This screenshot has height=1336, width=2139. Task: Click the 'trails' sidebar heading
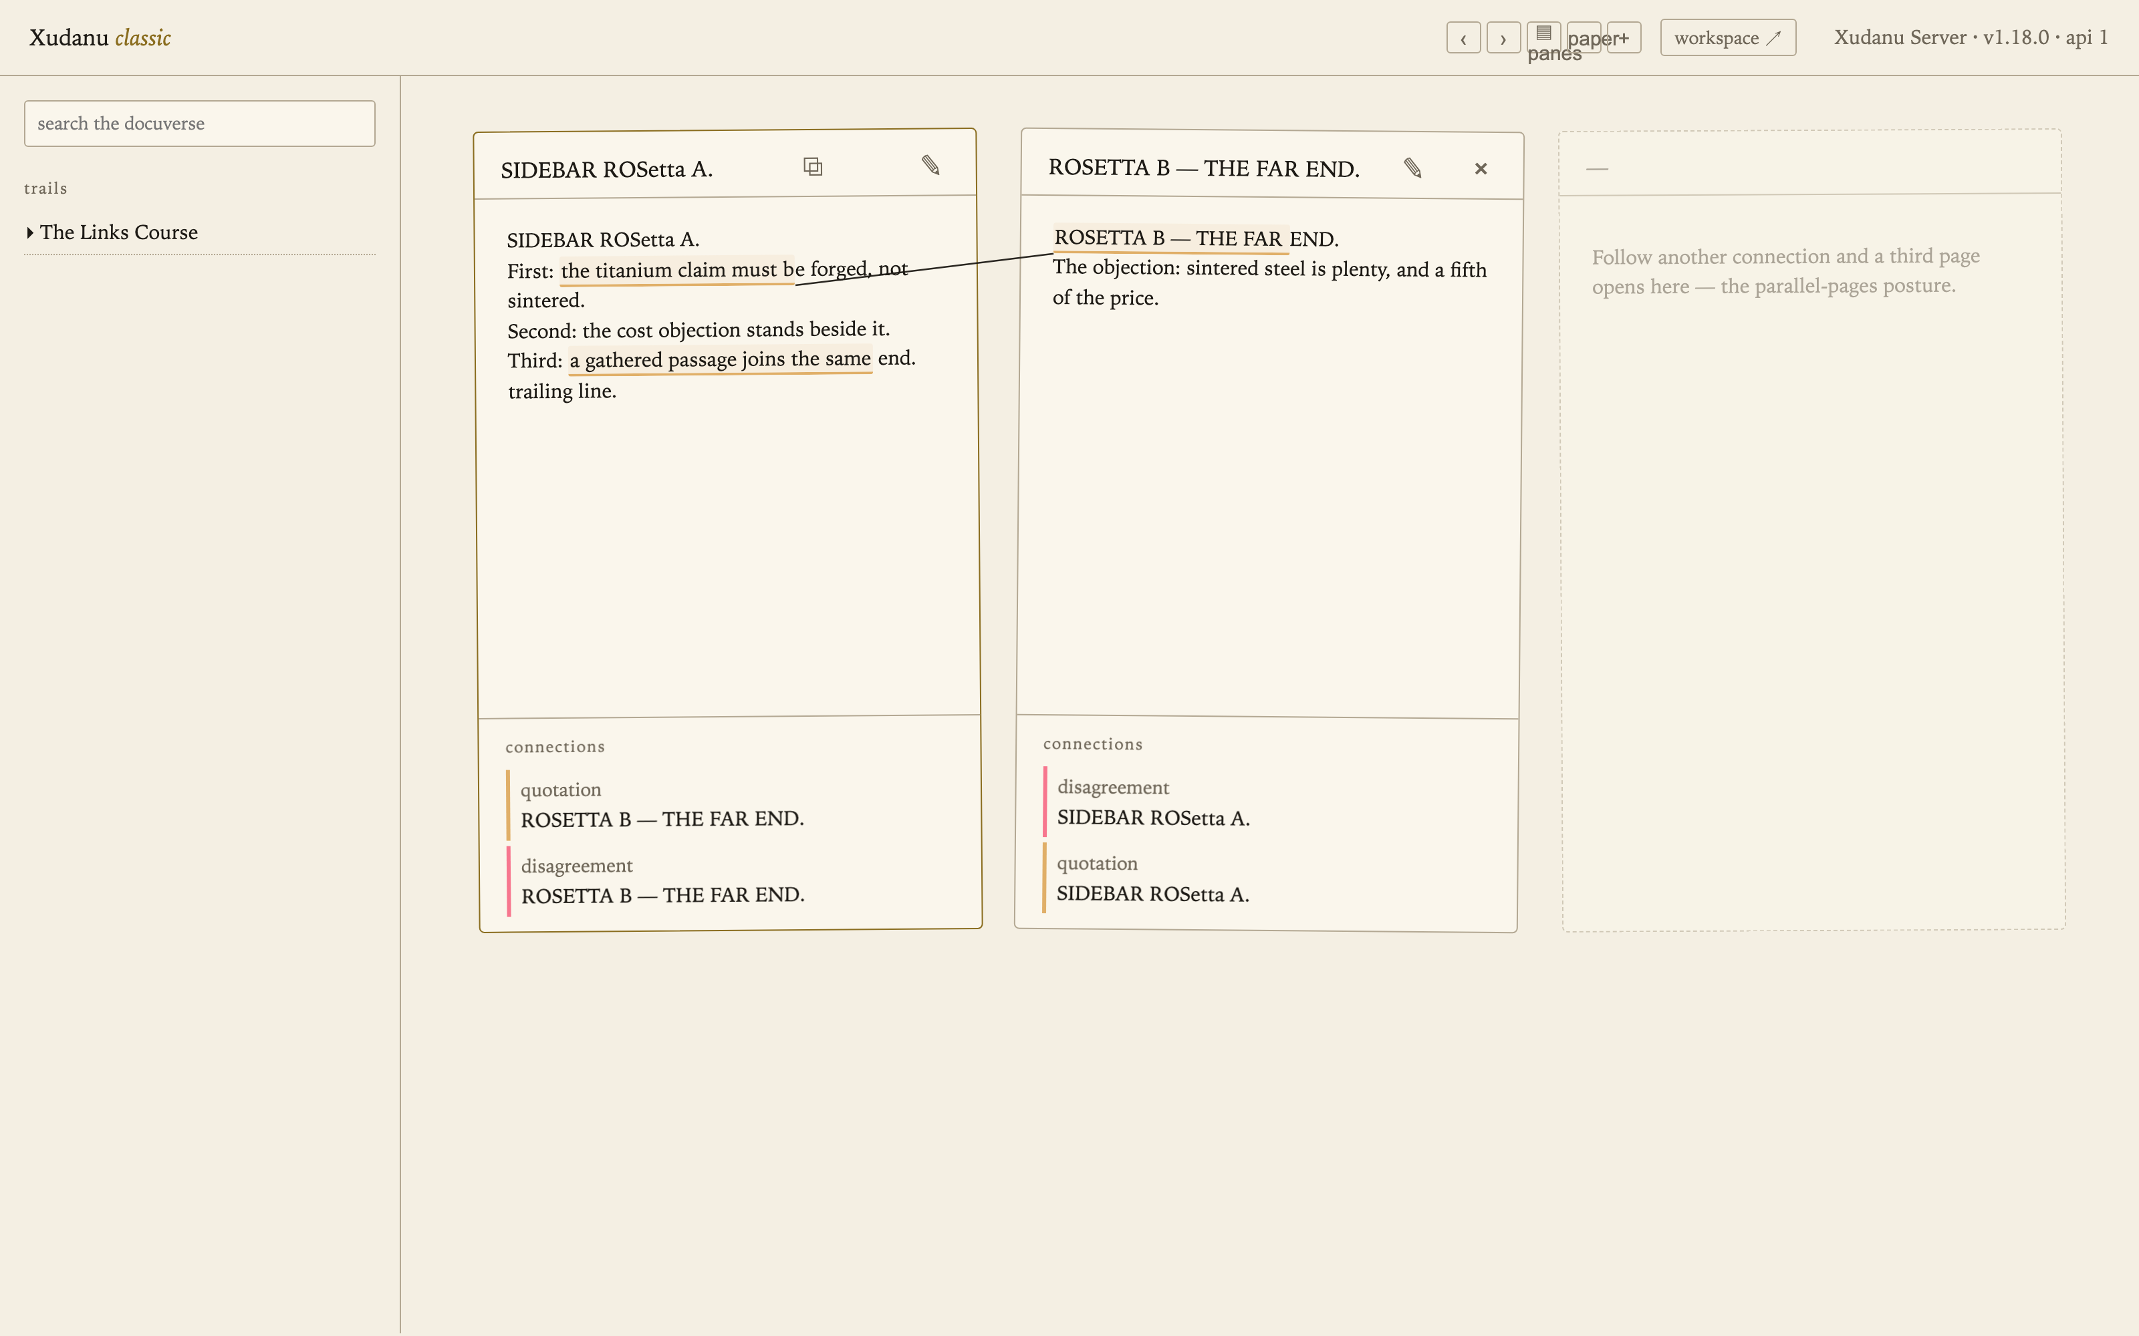coord(45,188)
